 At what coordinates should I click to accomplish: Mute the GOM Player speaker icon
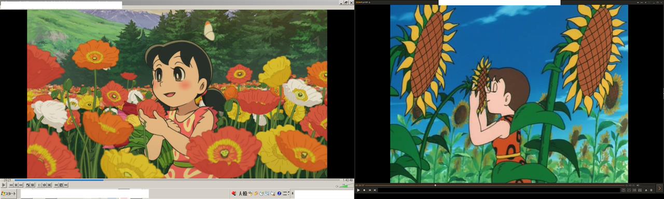(638, 185)
